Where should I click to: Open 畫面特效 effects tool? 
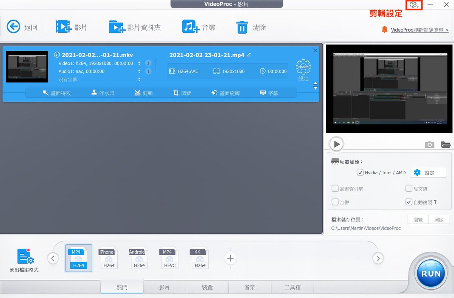(57, 93)
